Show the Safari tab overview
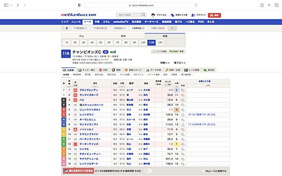This screenshot has width=282, height=176. 276,5
